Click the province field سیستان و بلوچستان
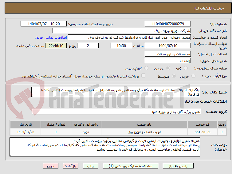Image resolution: width=232 pixels, height=174 pixels. point(168,54)
